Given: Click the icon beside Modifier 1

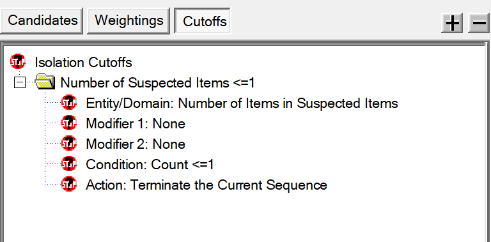Looking at the screenshot, I should (69, 123).
